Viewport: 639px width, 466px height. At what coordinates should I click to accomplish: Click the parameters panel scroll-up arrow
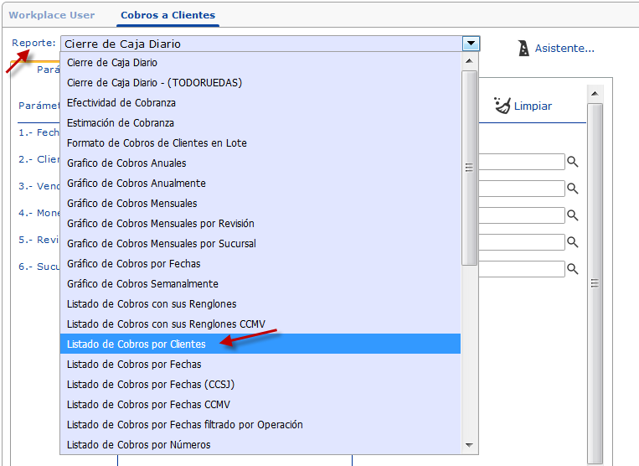coord(595,94)
